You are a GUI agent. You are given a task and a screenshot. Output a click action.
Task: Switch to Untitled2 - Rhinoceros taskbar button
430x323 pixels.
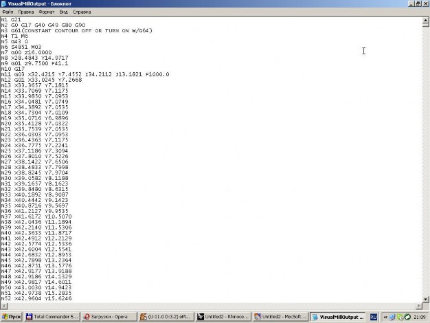223,317
